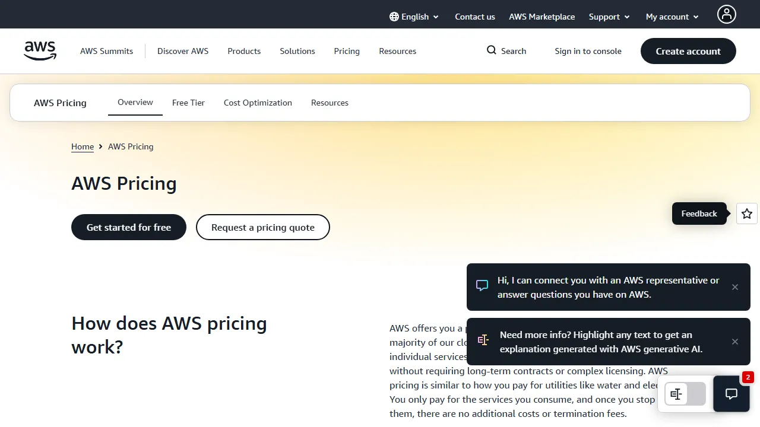Open the Resources menu in main navigation

[398, 51]
